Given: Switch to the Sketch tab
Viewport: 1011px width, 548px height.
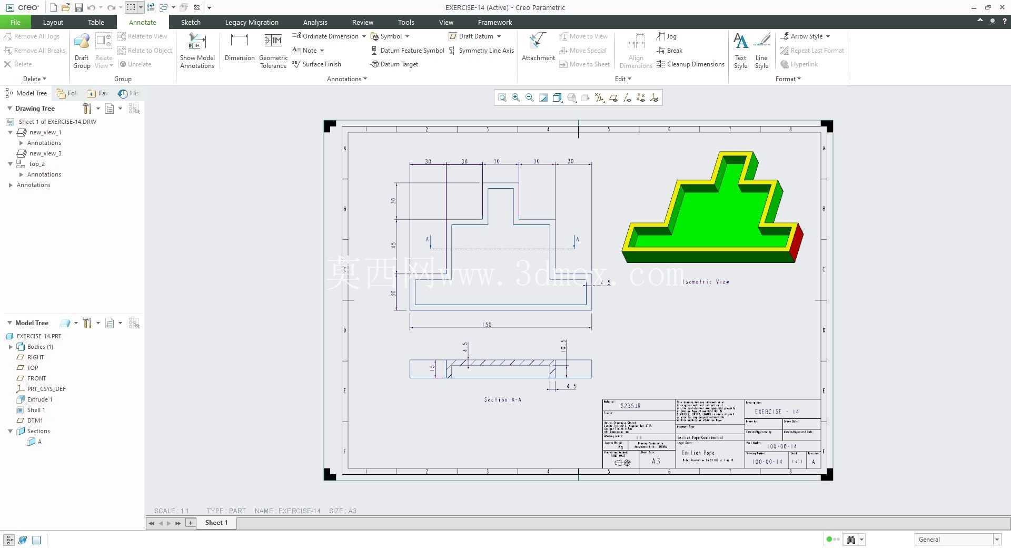Looking at the screenshot, I should (x=191, y=22).
